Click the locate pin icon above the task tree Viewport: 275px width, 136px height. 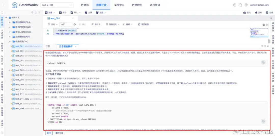tap(32, 13)
